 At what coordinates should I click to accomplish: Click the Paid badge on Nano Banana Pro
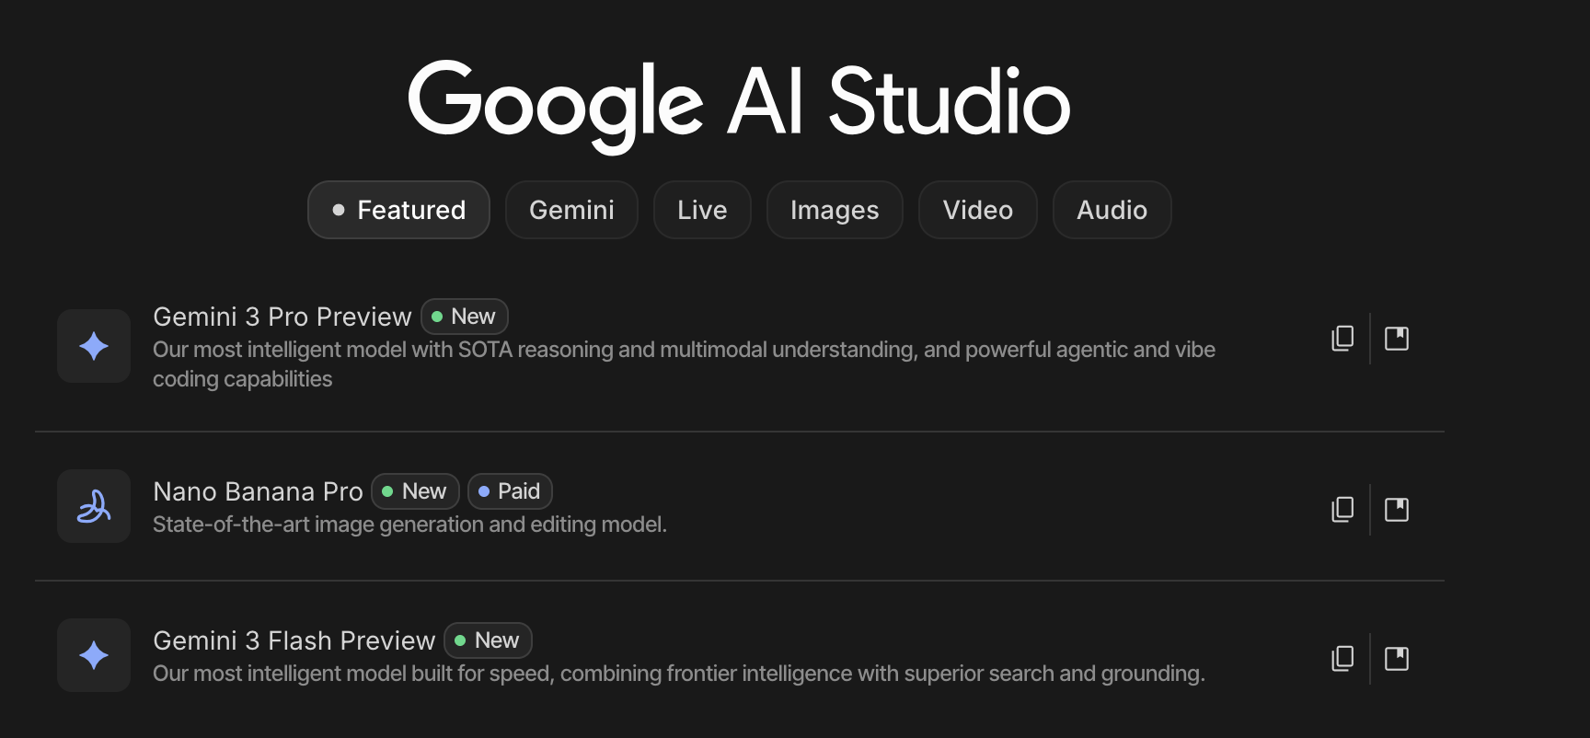[510, 491]
